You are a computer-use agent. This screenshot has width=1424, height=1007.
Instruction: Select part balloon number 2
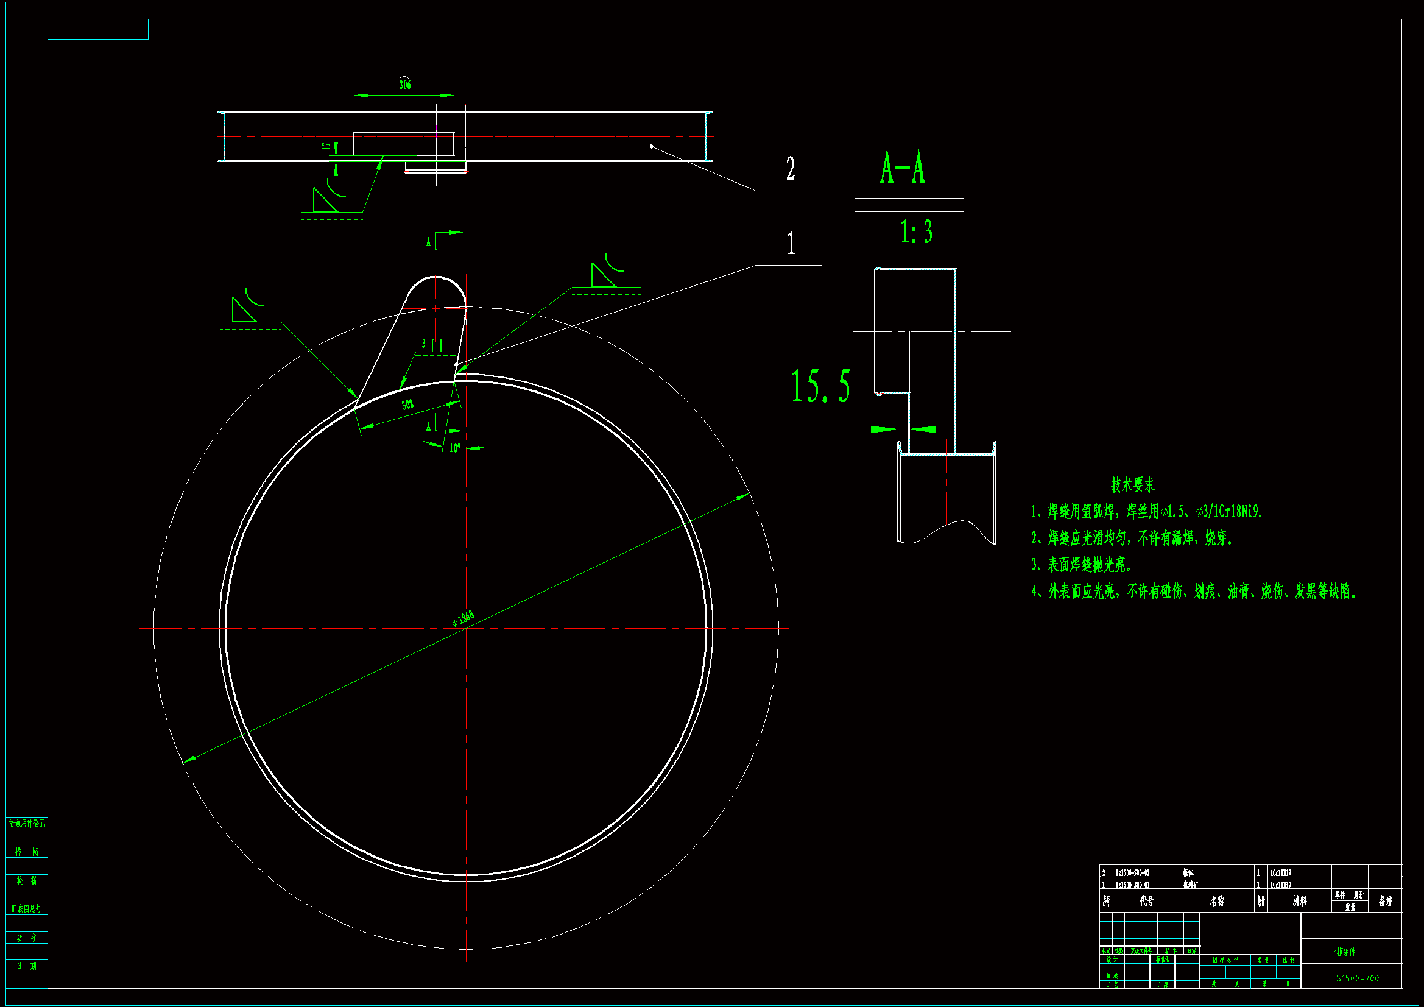tap(790, 169)
